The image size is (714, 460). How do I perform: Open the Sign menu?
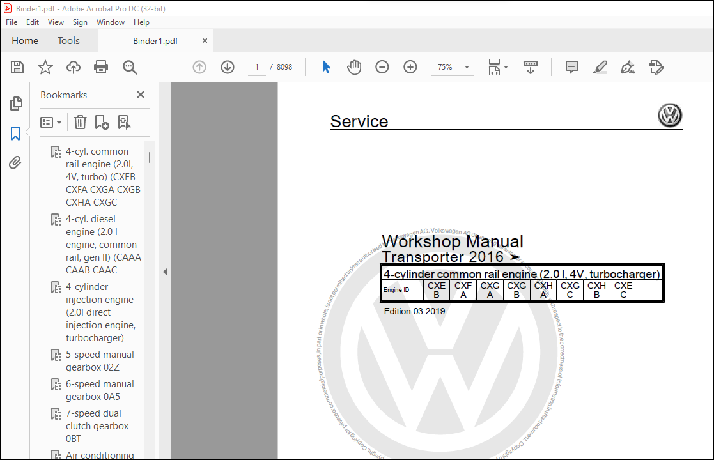80,22
